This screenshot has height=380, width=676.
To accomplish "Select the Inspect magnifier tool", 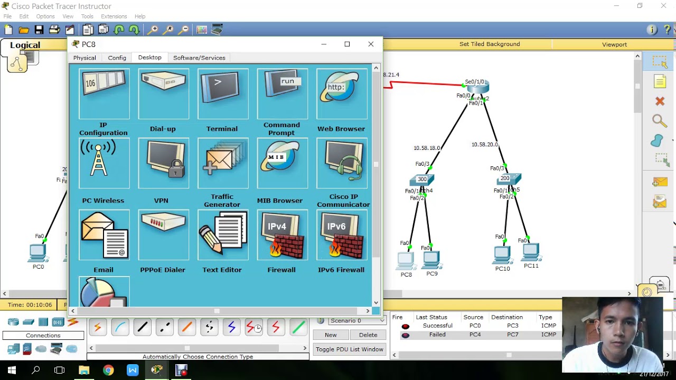I will (660, 121).
